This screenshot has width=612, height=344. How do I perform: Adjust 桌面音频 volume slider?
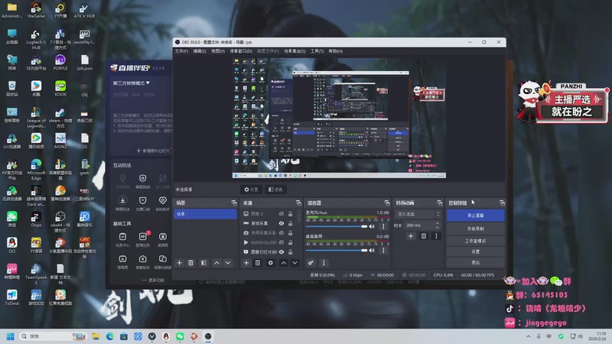337,251
